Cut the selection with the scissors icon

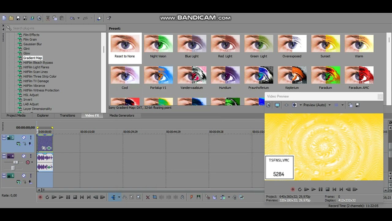coord(48,18)
